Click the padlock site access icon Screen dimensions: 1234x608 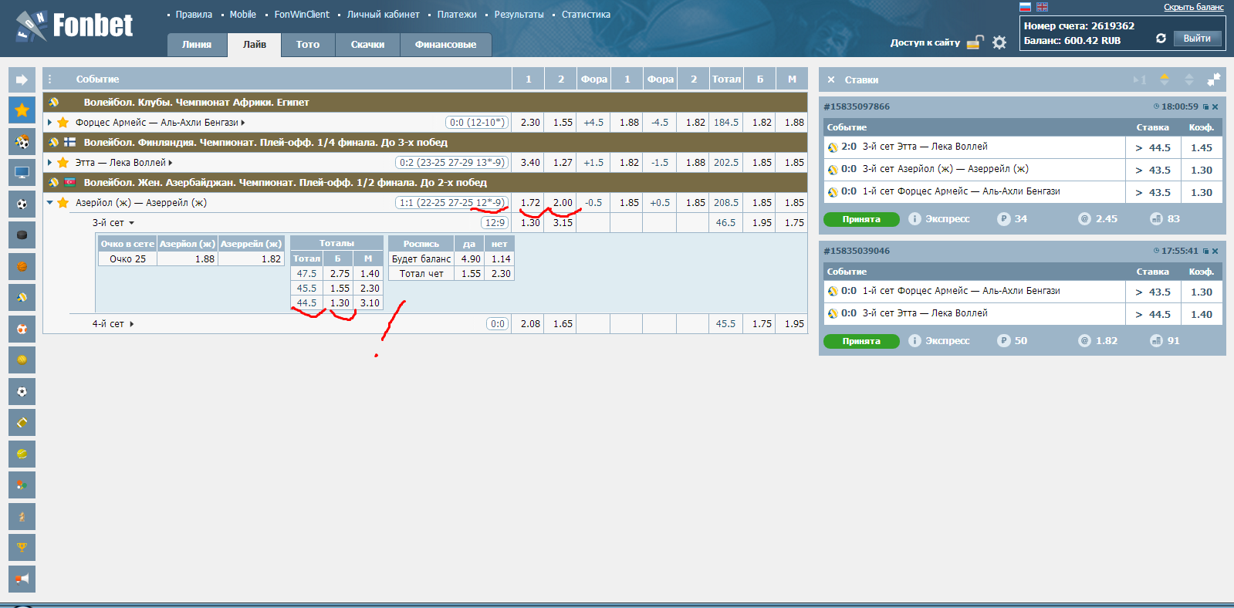975,42
